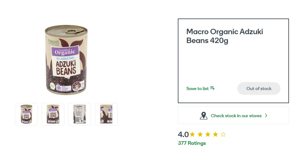Click the Save to list link

click(x=197, y=89)
